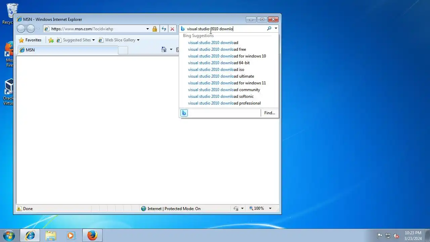Click Internet Explorer taskbar icon
This screenshot has height=242, width=430.
[30, 236]
